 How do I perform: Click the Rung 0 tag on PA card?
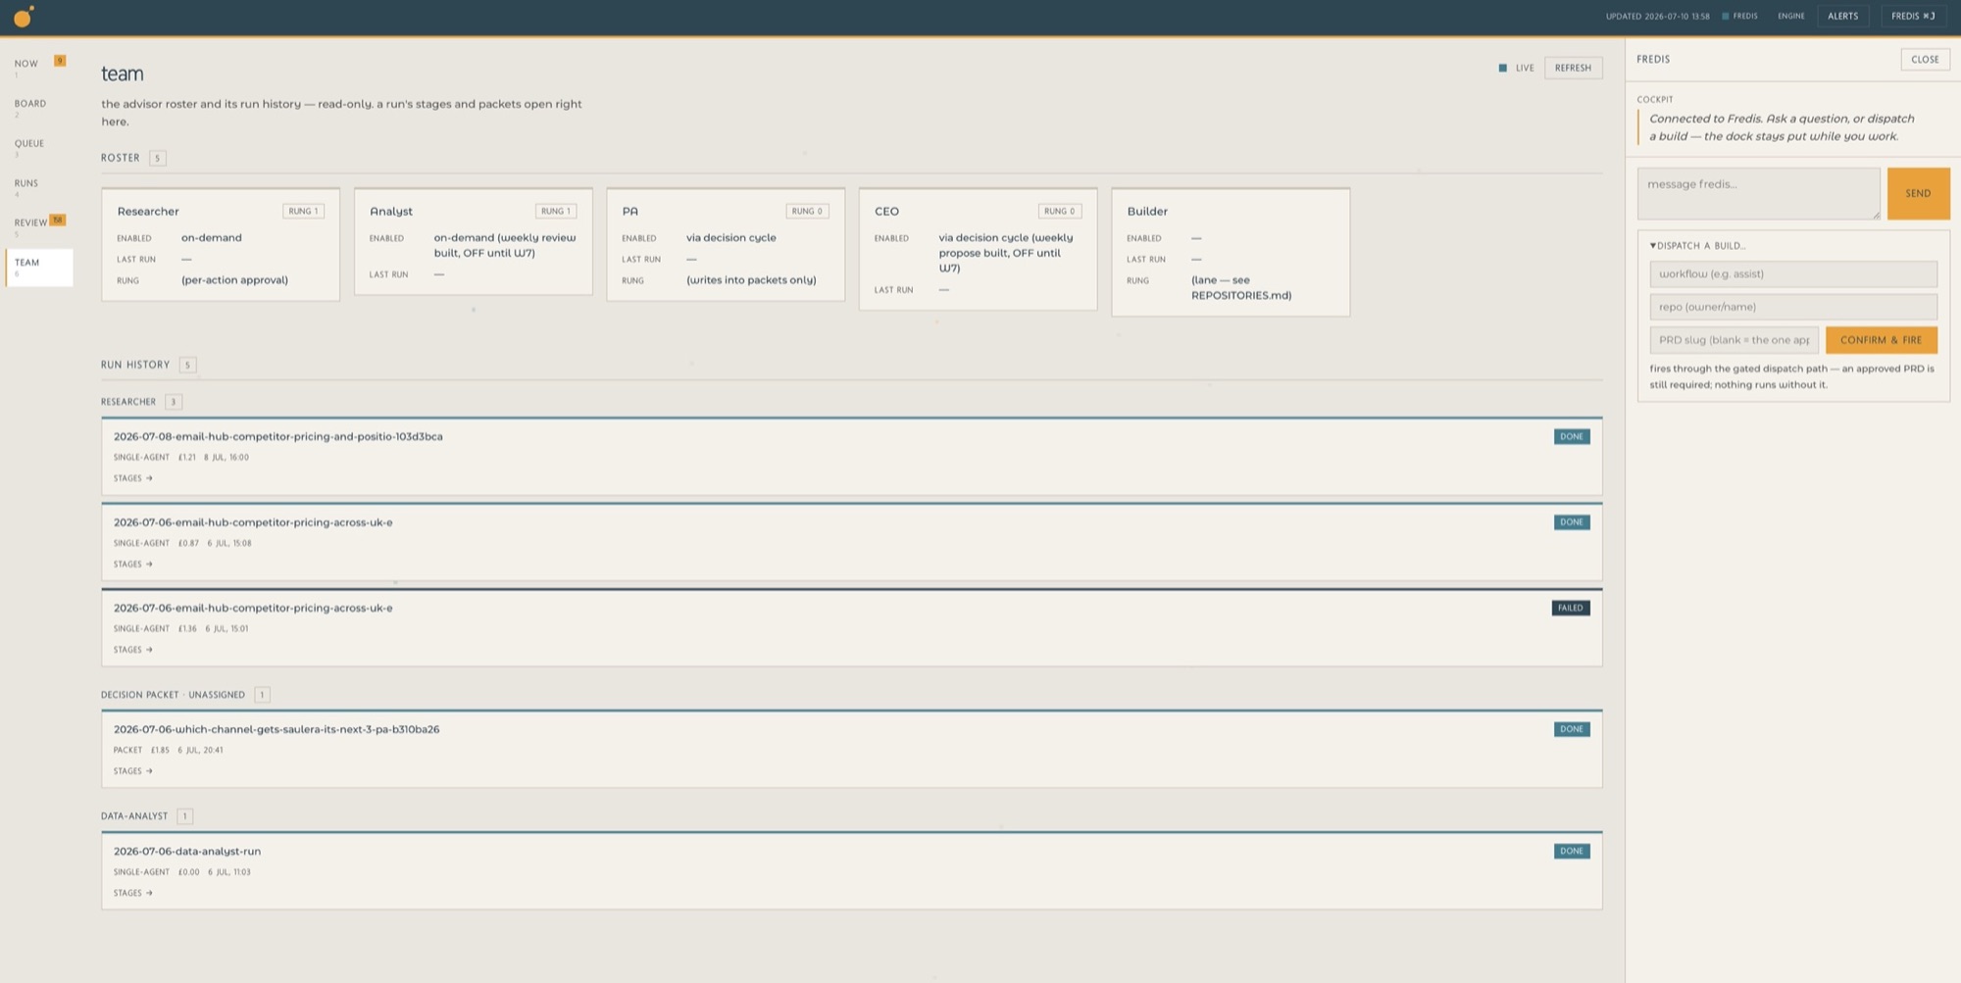click(807, 212)
